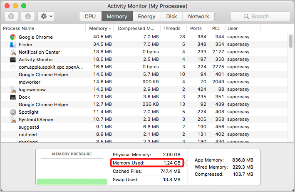Click the Physical Memory 2.00 GB value
The height and width of the screenshot is (192, 295).
pyautogui.click(x=172, y=155)
